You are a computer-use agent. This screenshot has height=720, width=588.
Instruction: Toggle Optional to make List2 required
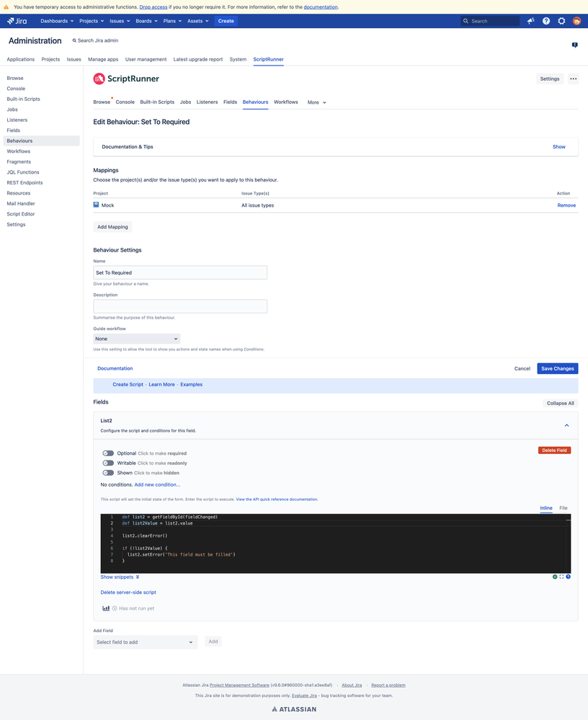[x=109, y=452]
